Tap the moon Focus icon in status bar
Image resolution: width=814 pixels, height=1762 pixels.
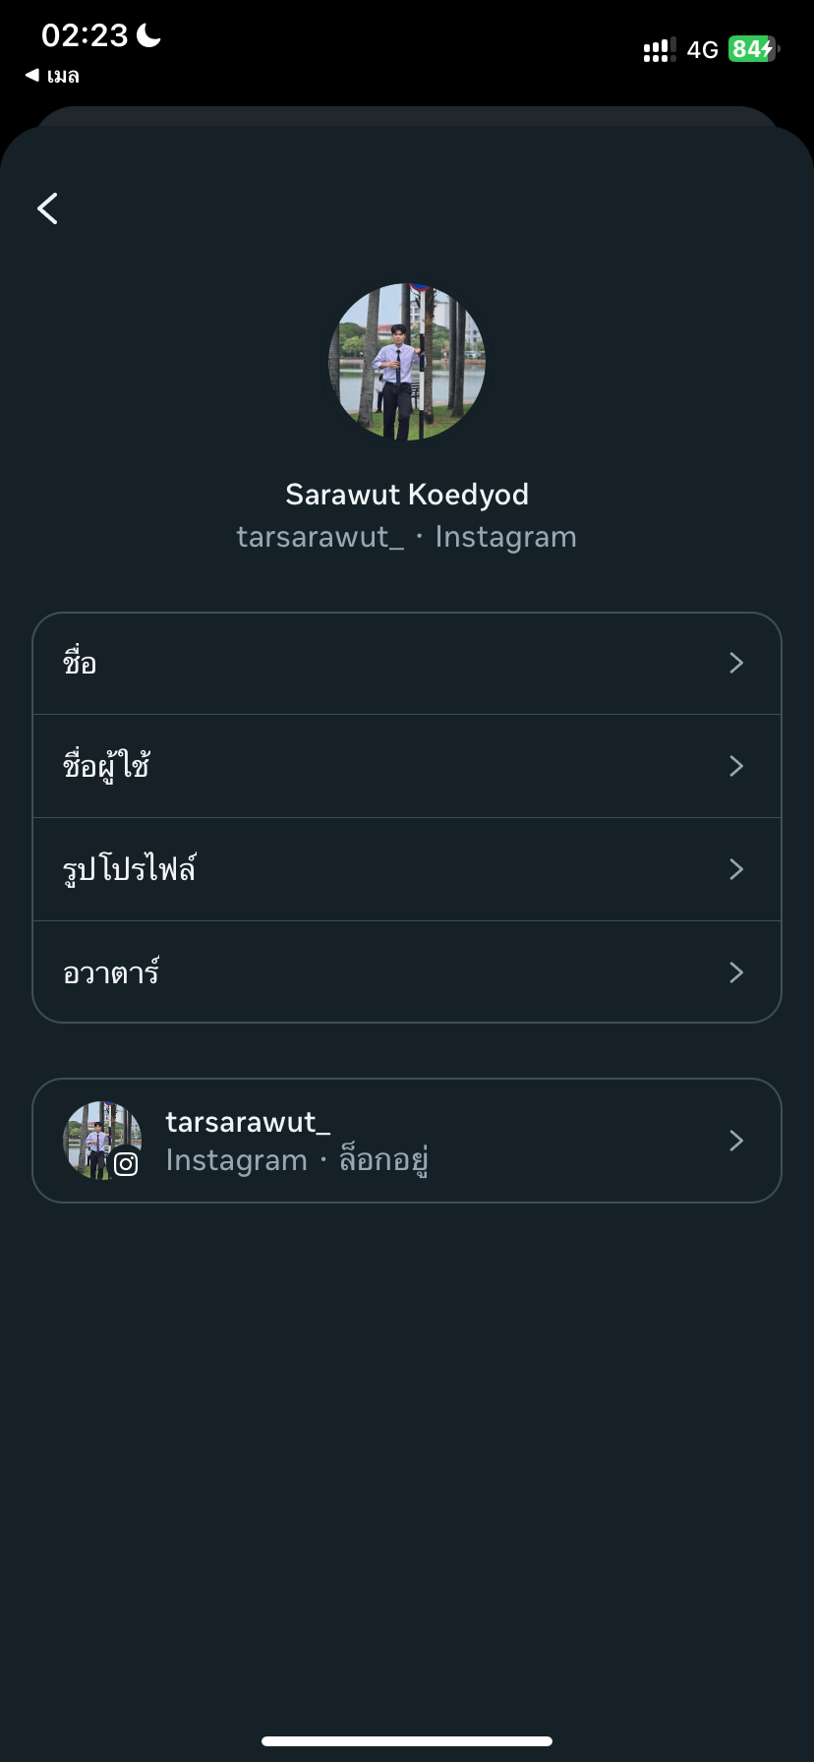pos(149,36)
